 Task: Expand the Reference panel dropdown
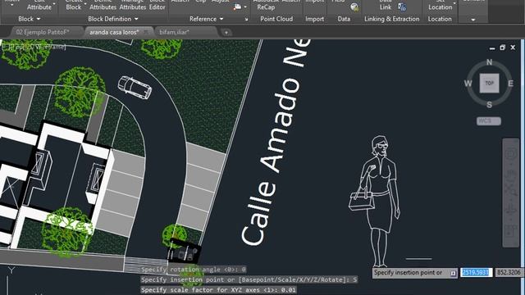click(206, 19)
